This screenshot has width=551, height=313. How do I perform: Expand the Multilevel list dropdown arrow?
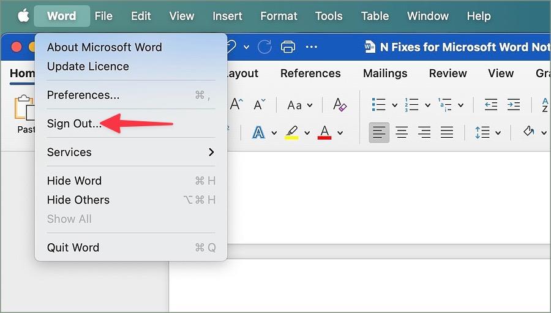460,105
